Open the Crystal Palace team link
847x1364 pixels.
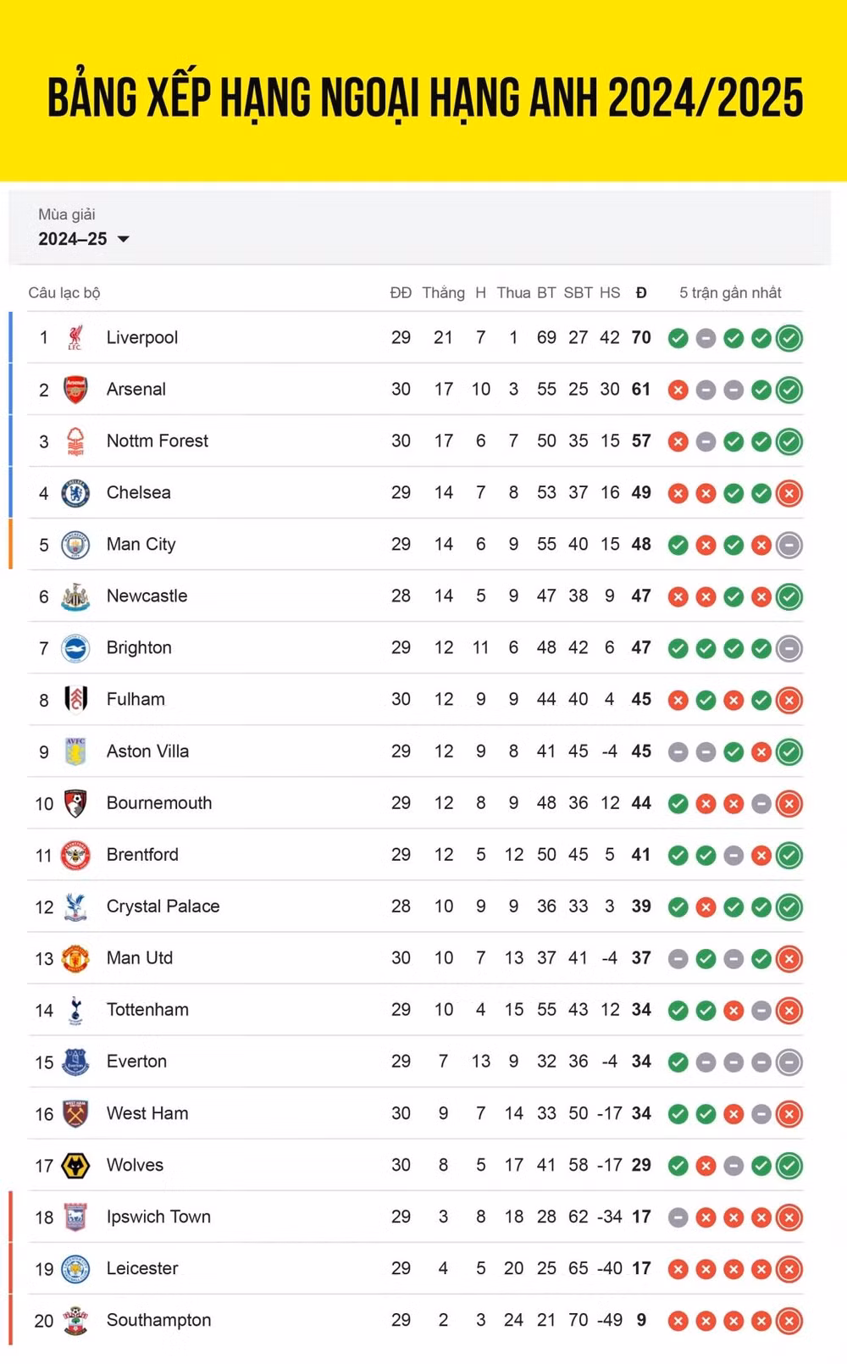[163, 907]
